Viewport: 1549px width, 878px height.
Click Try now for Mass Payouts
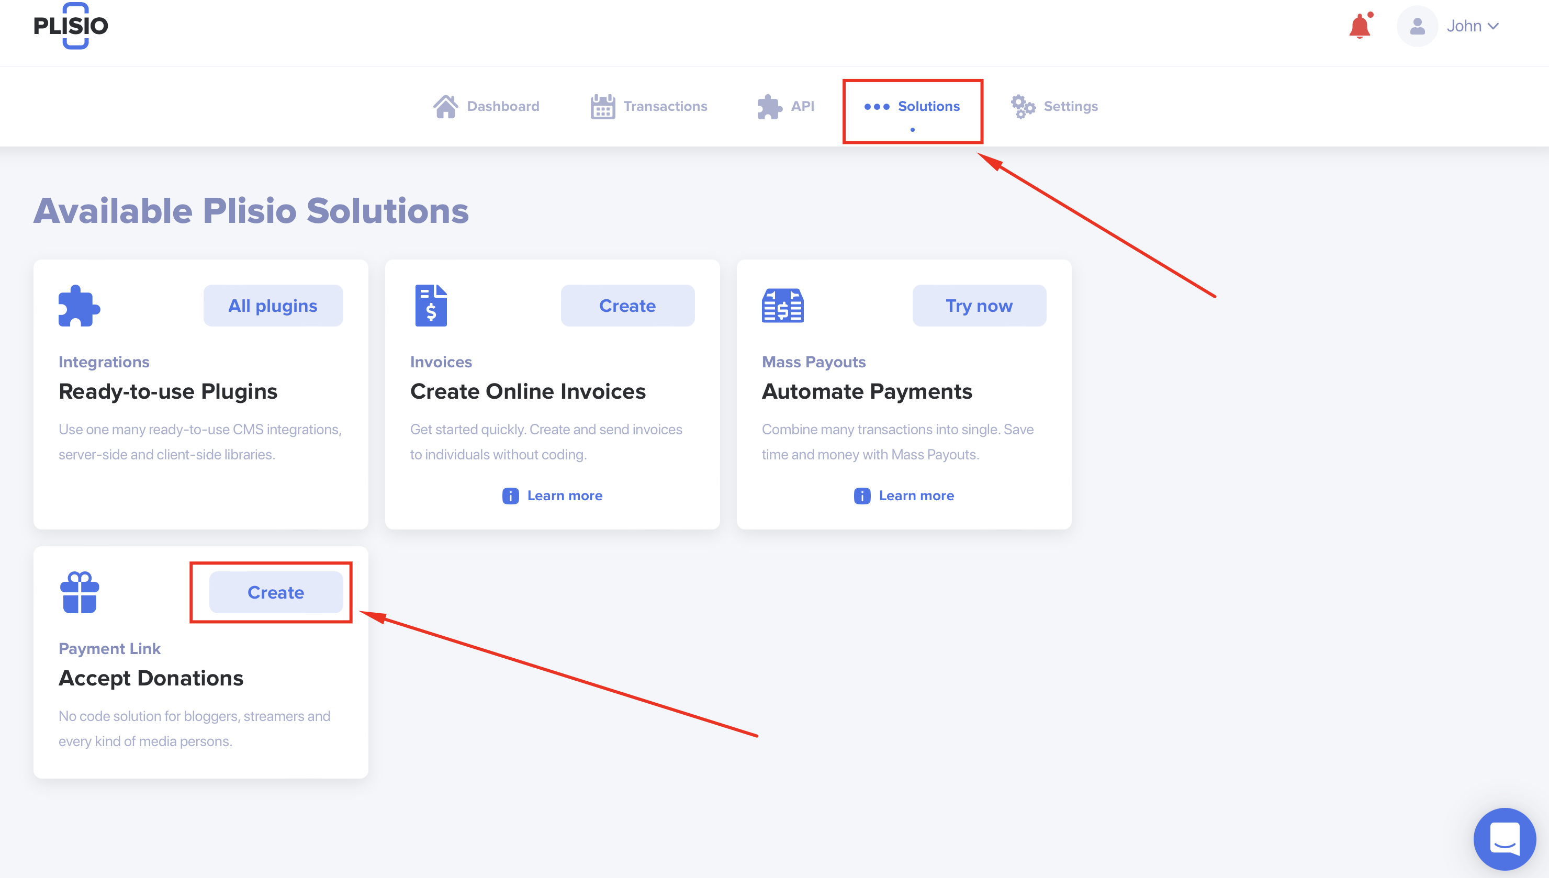point(978,306)
